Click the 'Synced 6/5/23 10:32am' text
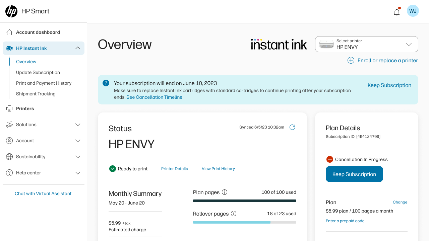 262,127
